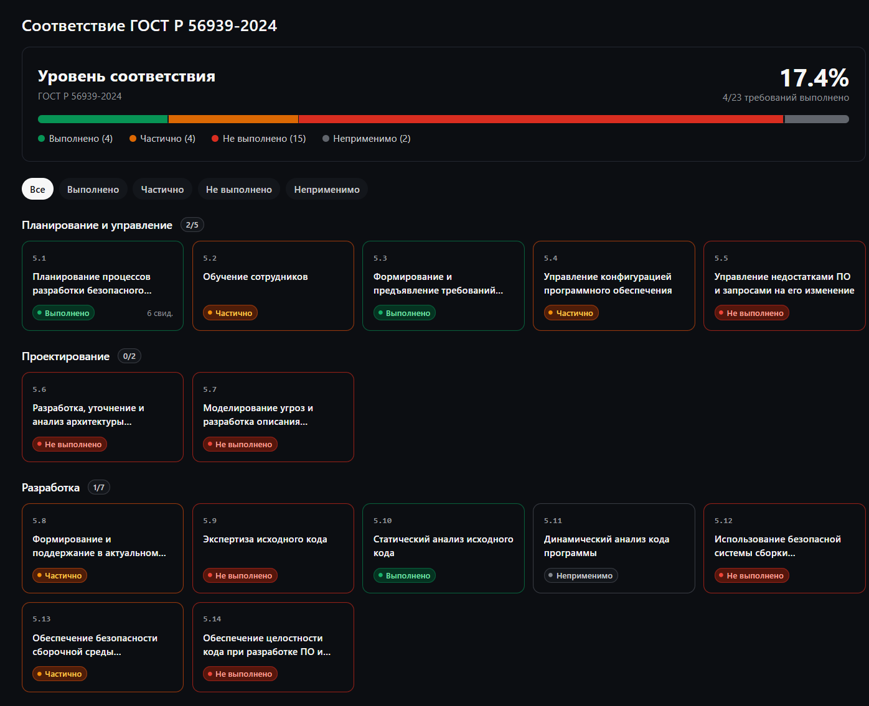869x706 pixels.
Task: Click the 2/5 badge next to Планирование и управление
Action: coord(192,225)
